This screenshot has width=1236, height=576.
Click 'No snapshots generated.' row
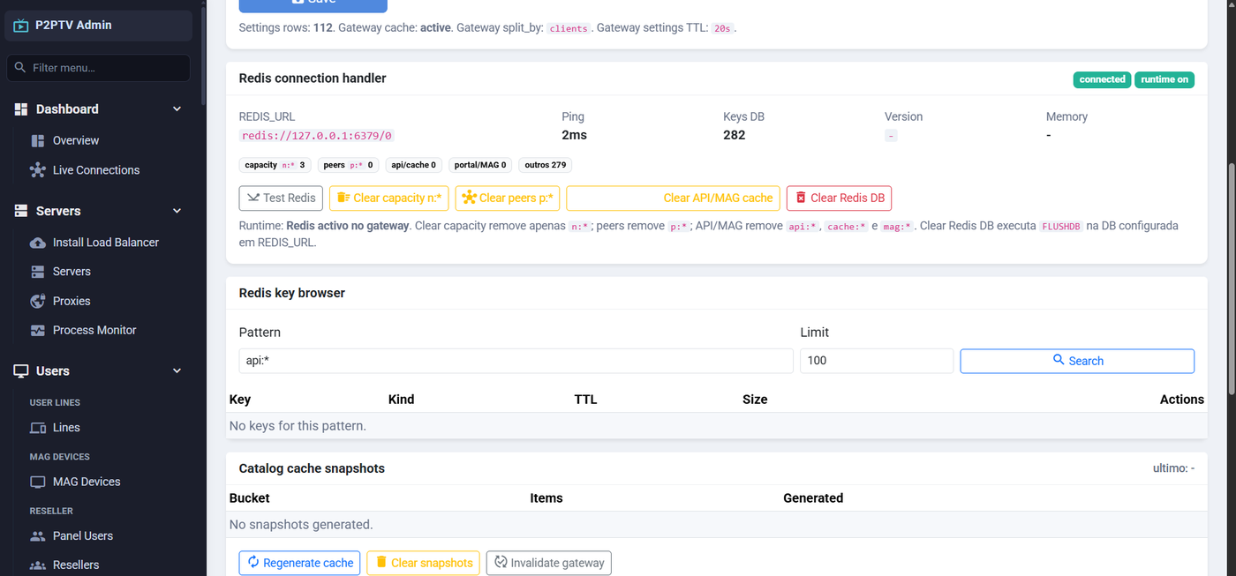[717, 525]
